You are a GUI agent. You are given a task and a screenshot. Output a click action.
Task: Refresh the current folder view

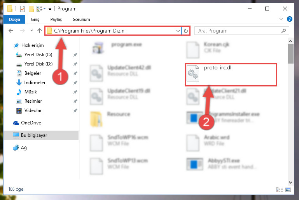(186, 31)
